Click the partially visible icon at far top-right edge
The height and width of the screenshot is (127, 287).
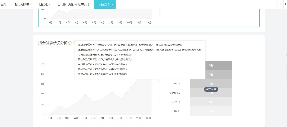click(x=286, y=4)
